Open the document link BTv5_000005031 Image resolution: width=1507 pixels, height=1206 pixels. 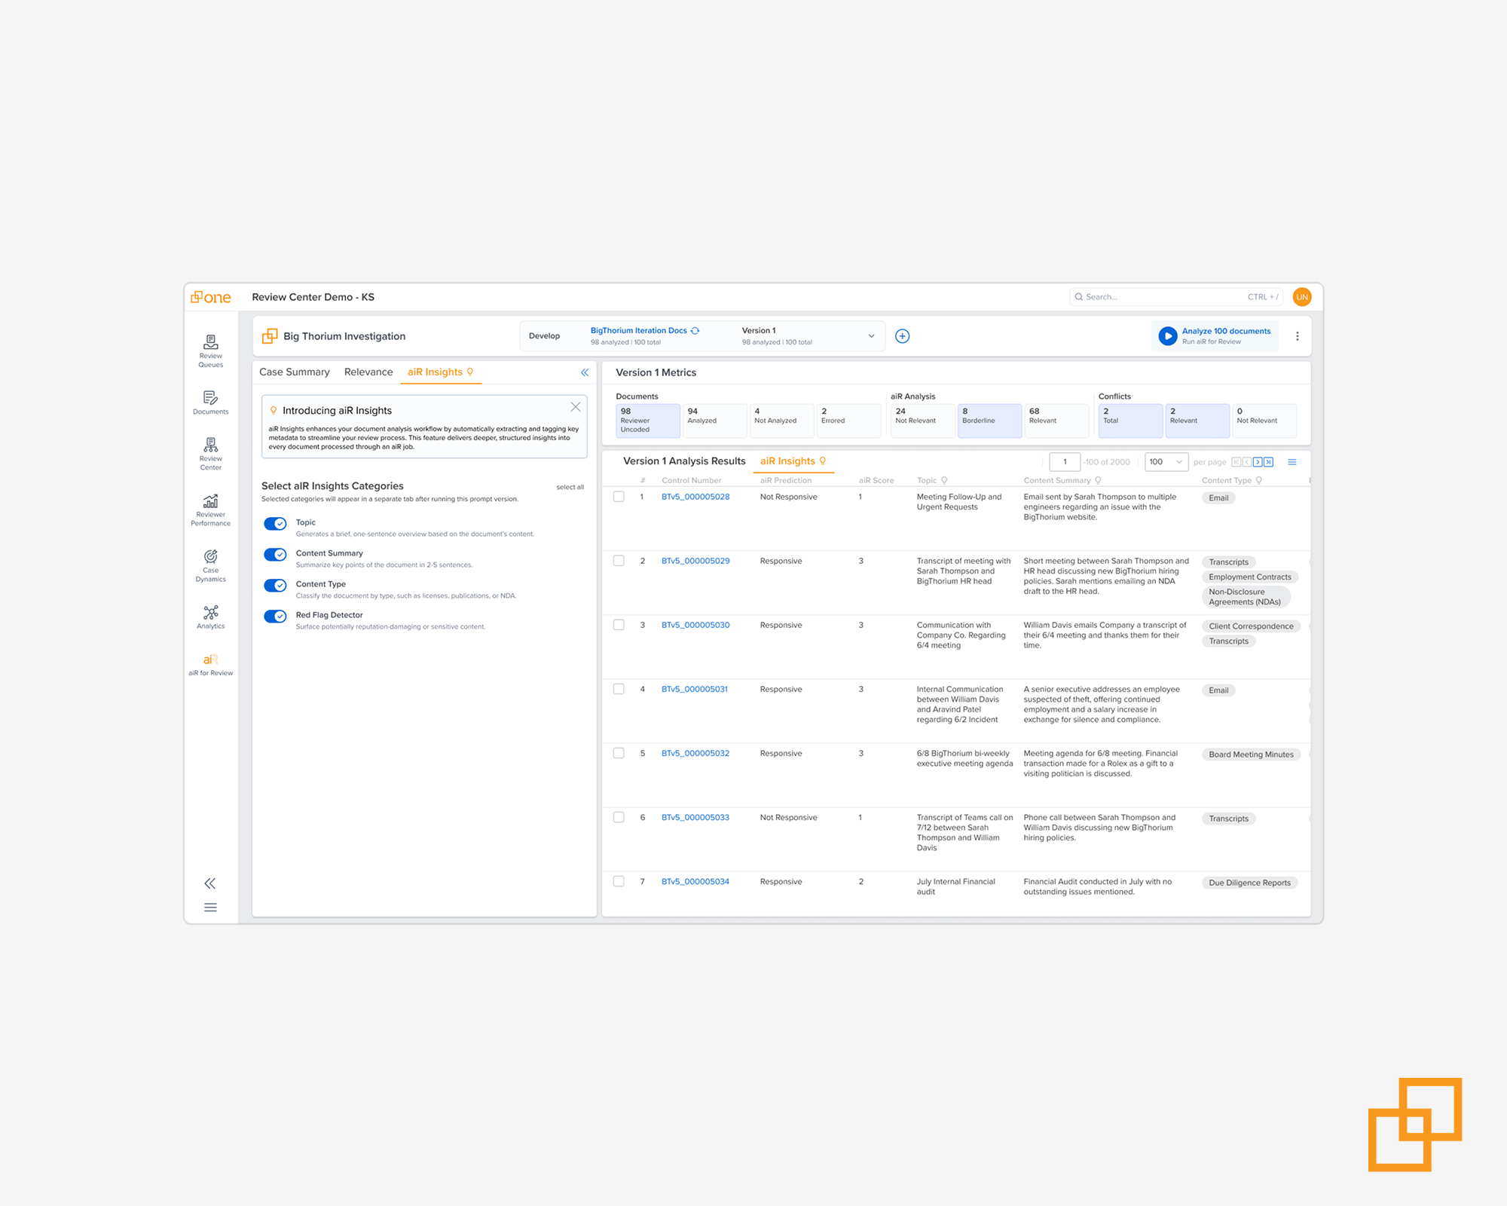pyautogui.click(x=694, y=689)
